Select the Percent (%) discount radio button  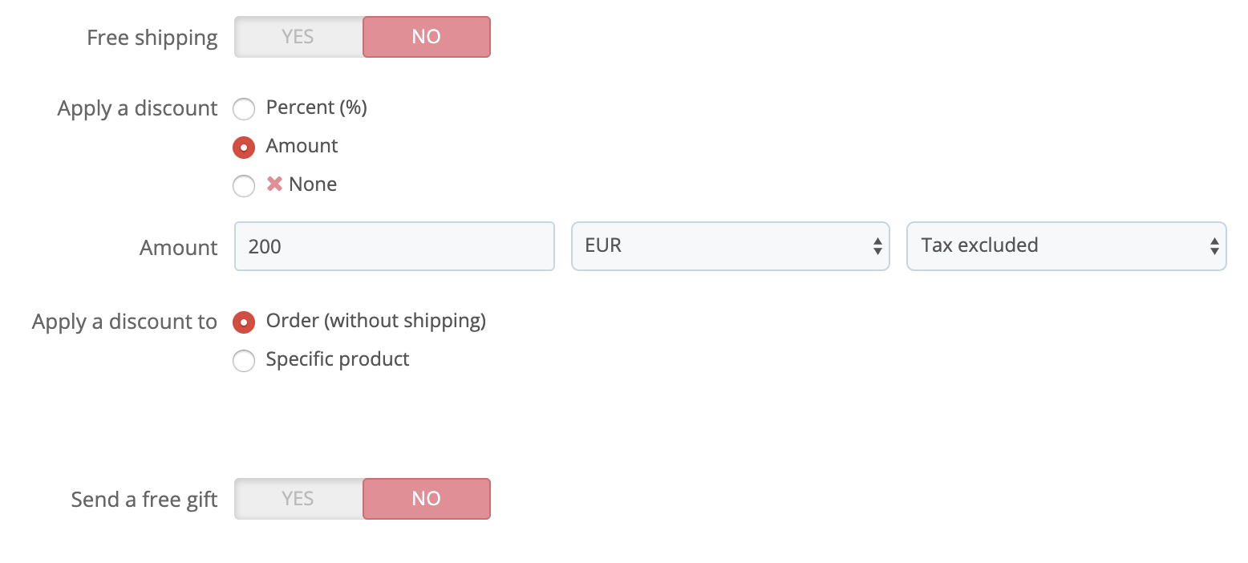(x=244, y=108)
